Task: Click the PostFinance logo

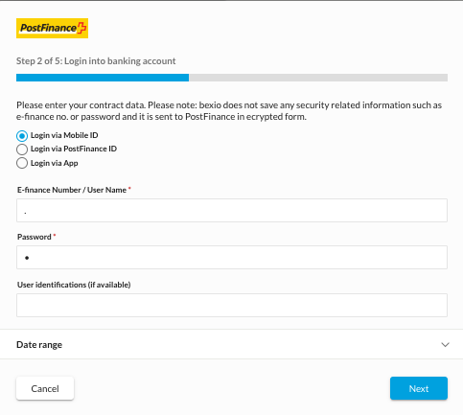Action: (52, 28)
